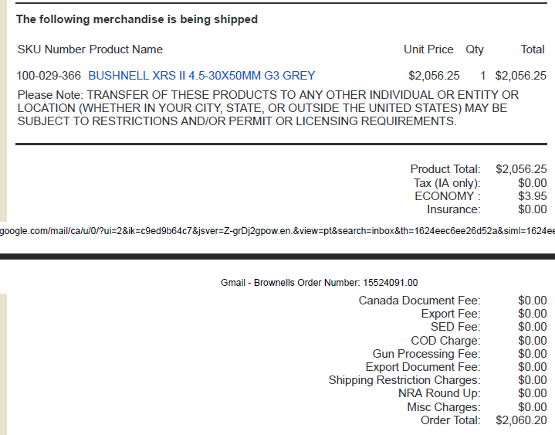Click the Please Note transfer restriction paragraph
Screen dimensions: 555x435
(x=268, y=108)
